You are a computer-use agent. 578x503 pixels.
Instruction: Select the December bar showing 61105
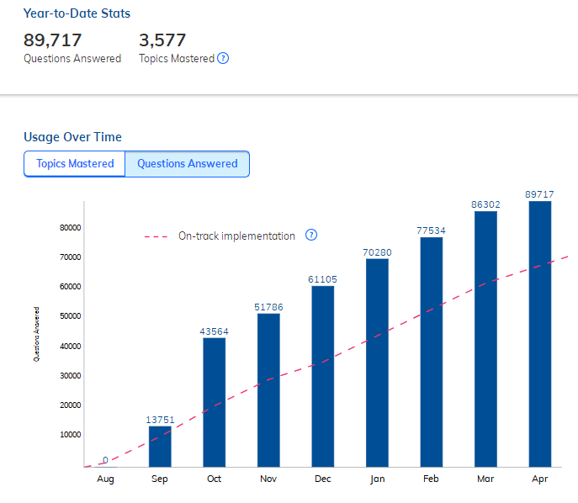[322, 376]
